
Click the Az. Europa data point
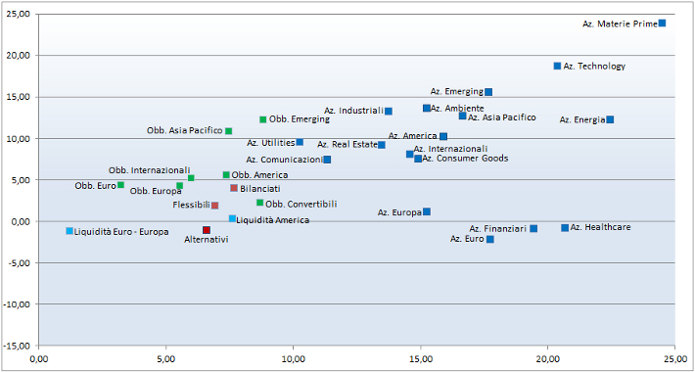(427, 211)
